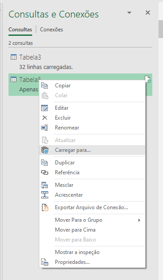Expand Mover Para o Grupo submenu arrow
Image resolution: width=163 pixels, height=280 pixels.
pos(139,220)
